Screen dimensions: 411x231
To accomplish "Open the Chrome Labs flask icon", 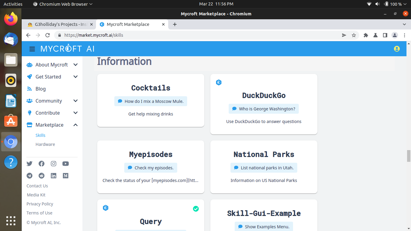I will point(375,35).
